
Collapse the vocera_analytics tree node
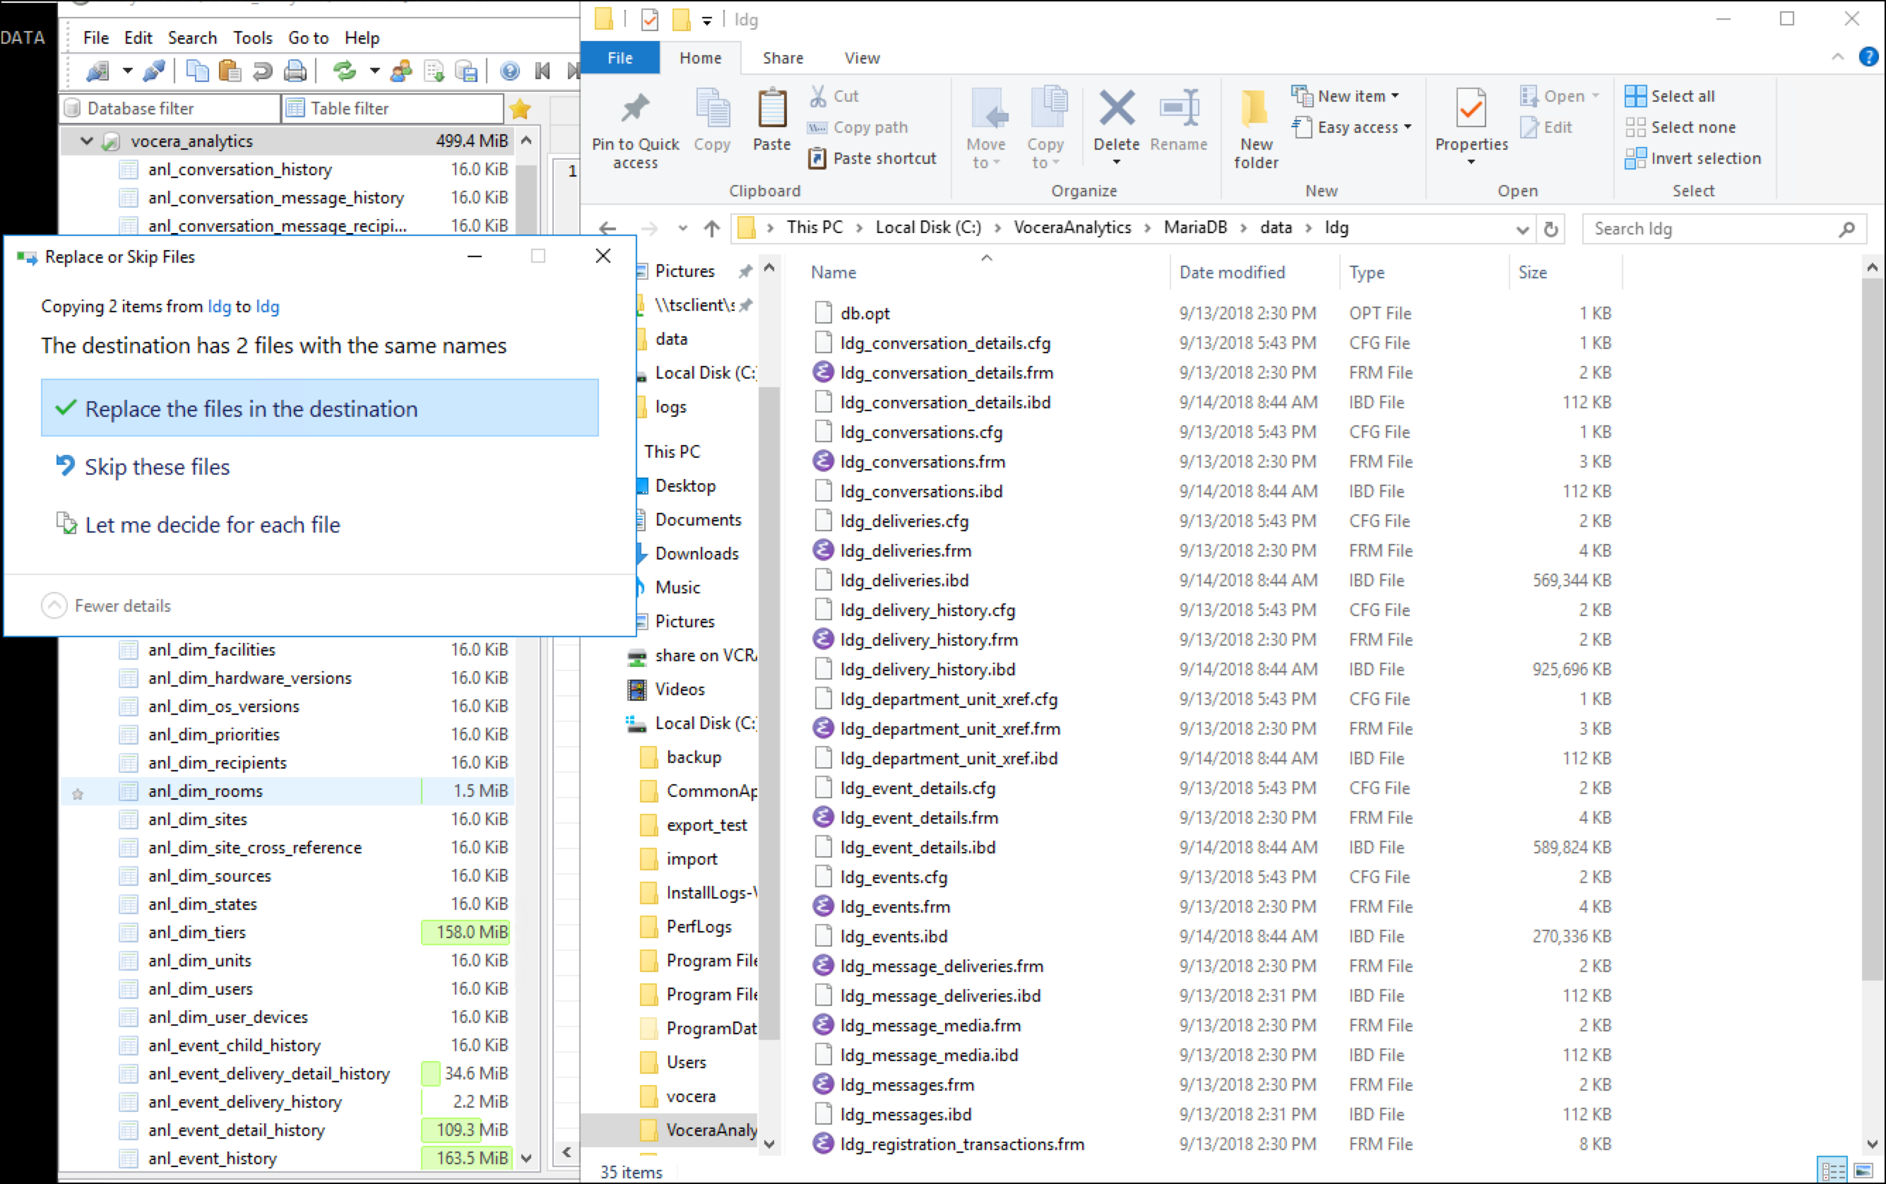(87, 141)
